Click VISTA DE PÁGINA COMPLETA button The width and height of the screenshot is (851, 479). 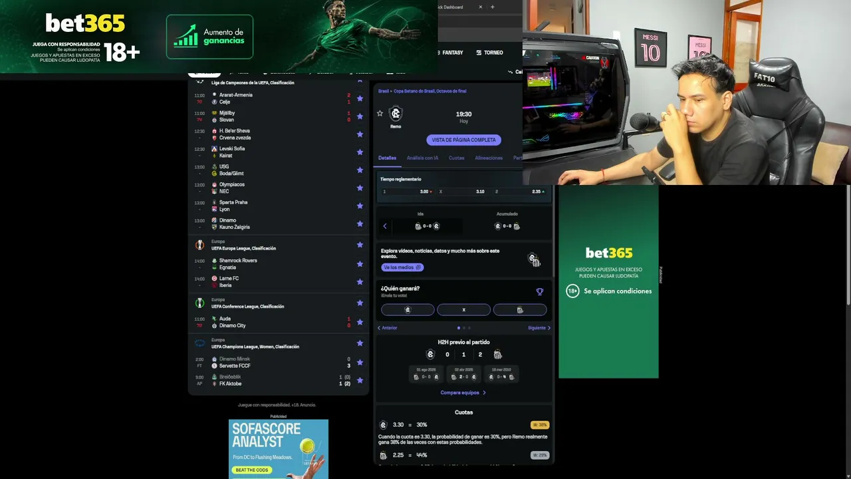(464, 140)
